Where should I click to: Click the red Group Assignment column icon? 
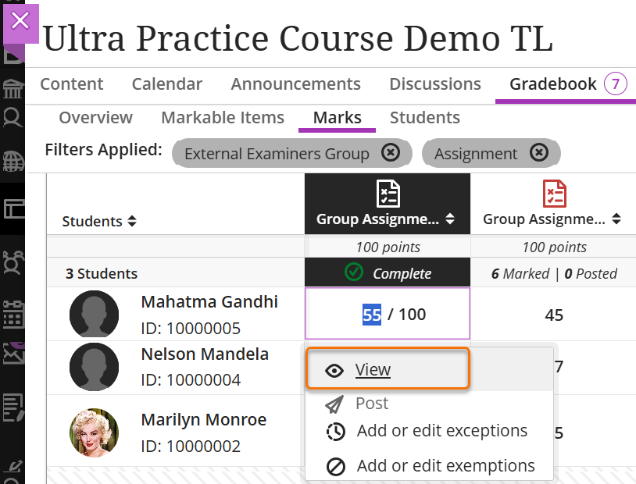pos(554,193)
